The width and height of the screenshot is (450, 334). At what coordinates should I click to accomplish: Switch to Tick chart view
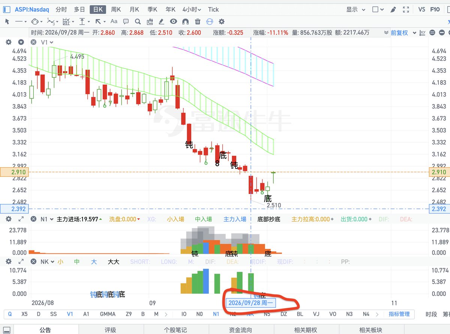pyautogui.click(x=213, y=9)
